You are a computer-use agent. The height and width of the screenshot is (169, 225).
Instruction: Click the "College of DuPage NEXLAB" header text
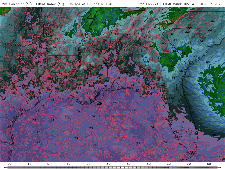[91, 4]
